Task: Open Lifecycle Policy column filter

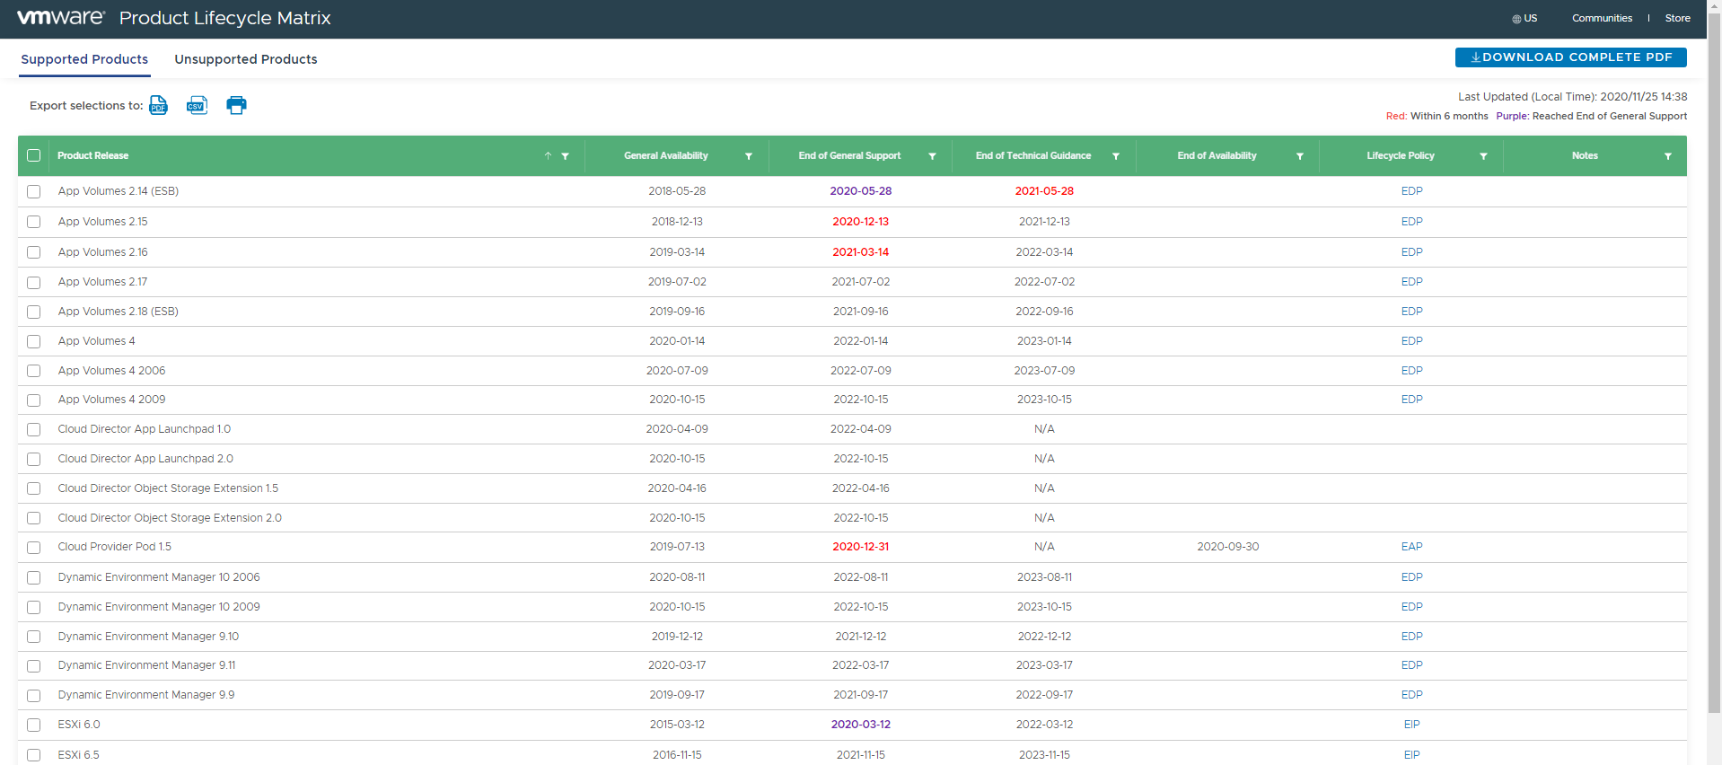Action: [1483, 156]
